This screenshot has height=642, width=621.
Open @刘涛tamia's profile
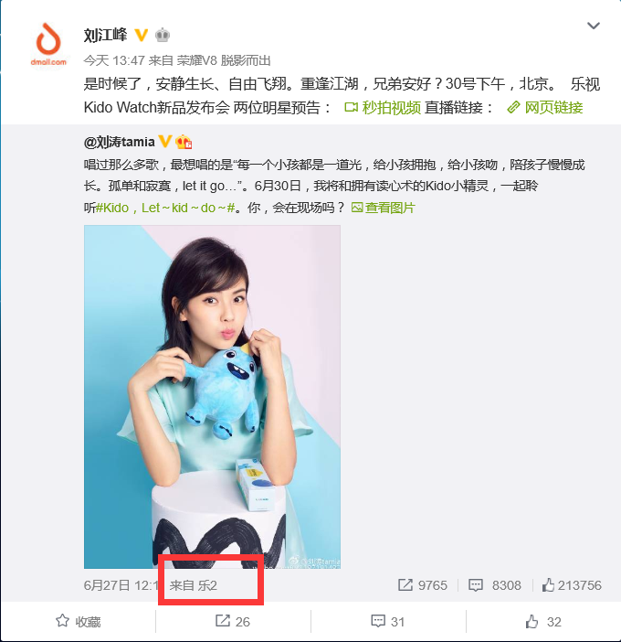coord(119,142)
